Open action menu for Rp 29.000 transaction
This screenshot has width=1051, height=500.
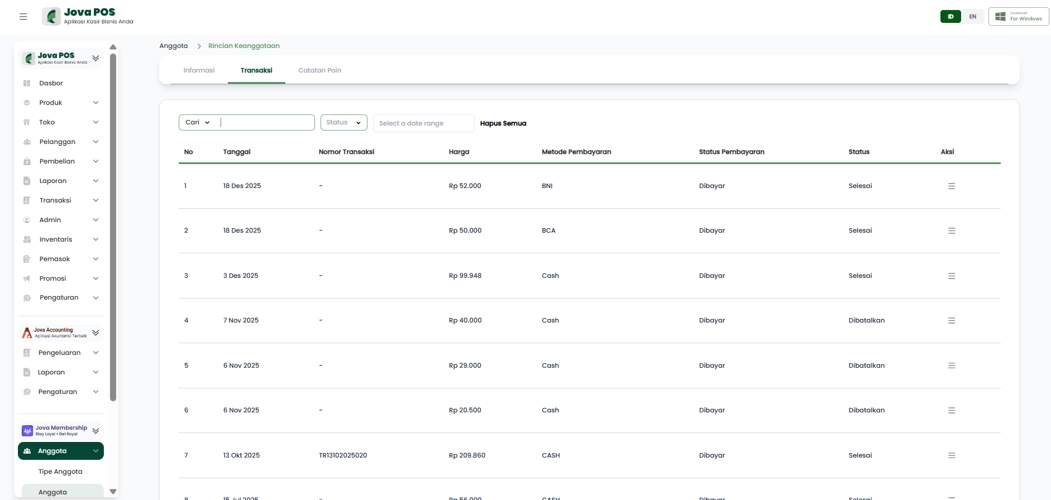pyautogui.click(x=952, y=366)
